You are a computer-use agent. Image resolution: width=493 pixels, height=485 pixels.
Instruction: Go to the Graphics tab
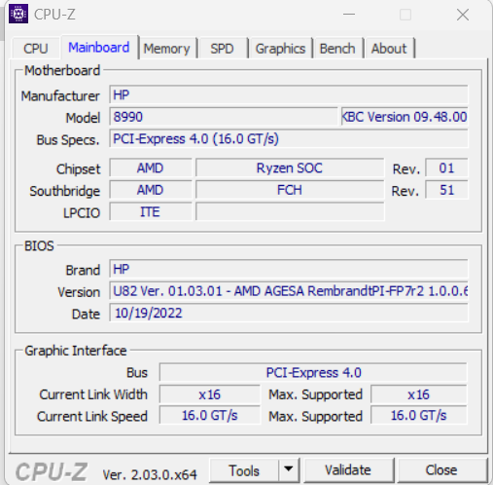click(x=280, y=49)
